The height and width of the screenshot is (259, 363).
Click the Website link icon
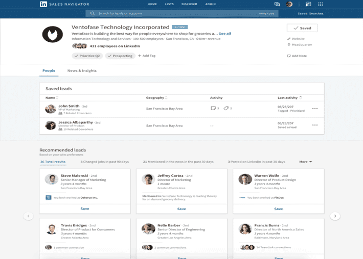[x=289, y=39]
